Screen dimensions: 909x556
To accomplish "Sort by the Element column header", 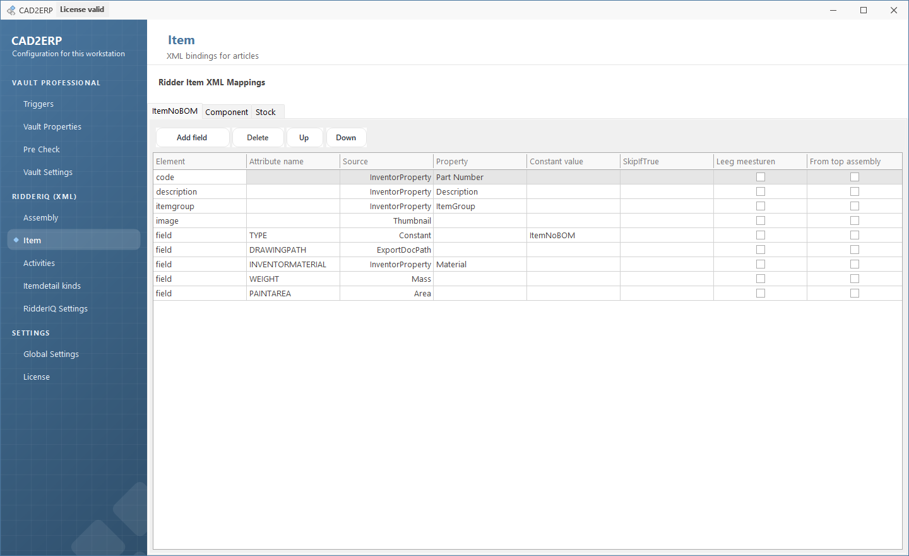I will (x=200, y=161).
